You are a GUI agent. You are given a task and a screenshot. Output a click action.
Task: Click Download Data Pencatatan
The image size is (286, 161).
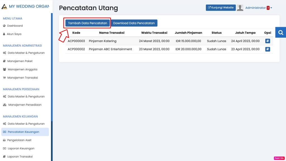tap(134, 23)
